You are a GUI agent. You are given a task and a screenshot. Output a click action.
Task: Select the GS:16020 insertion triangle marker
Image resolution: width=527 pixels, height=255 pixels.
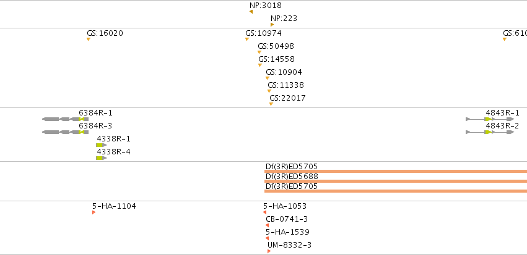89,39
